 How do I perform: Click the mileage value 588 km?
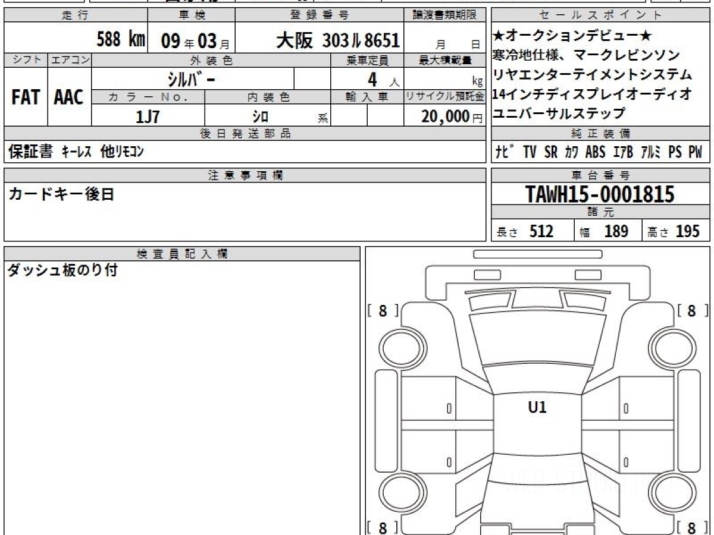(x=121, y=40)
